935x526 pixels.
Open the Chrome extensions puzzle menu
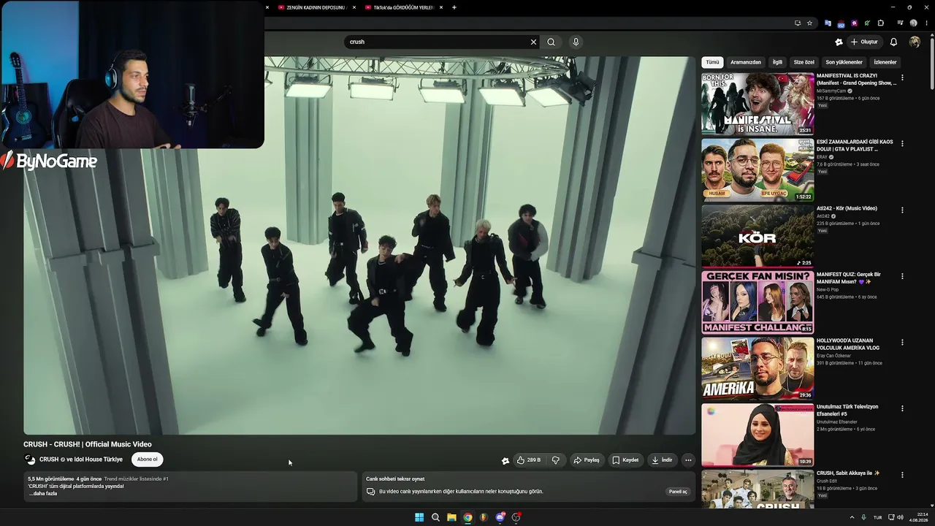881,23
